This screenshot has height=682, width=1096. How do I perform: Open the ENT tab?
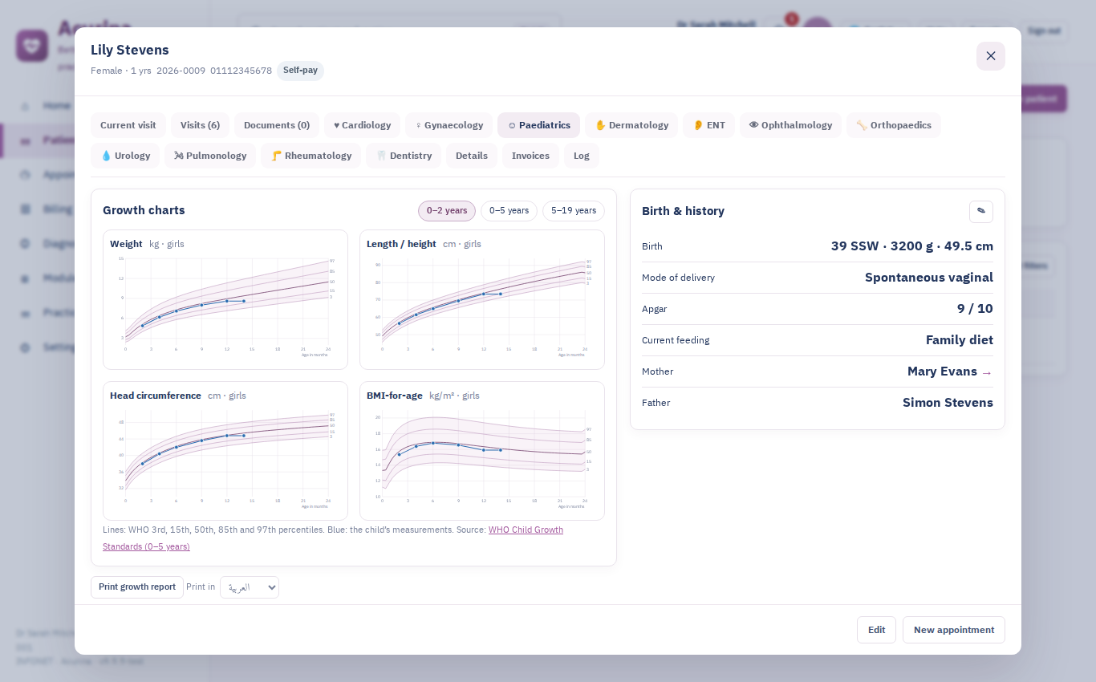(708, 125)
